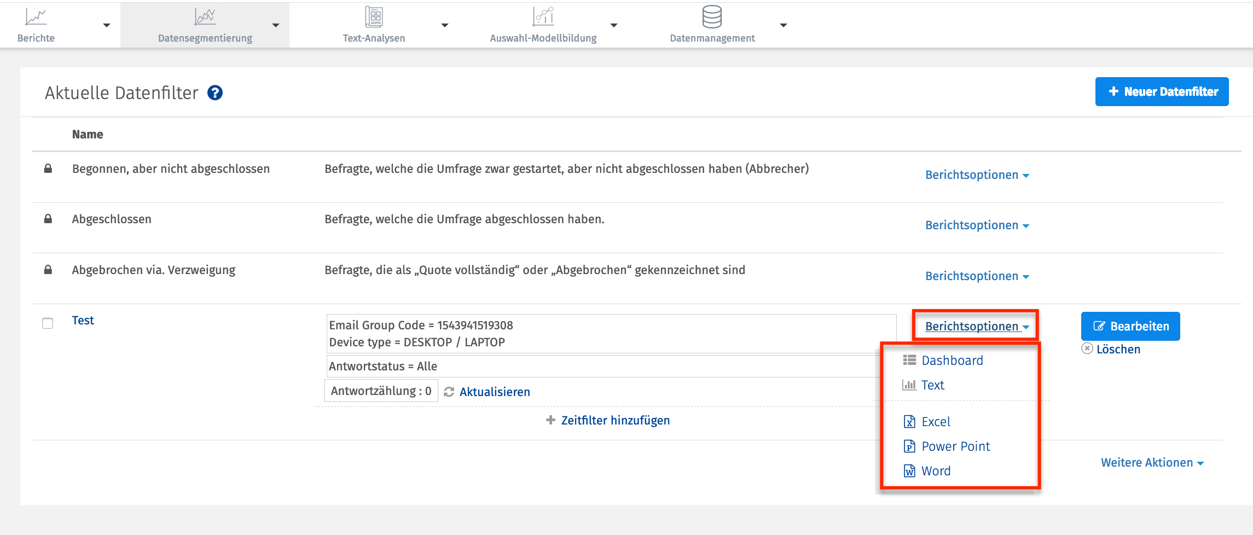Click the bar chart icon beside Text
This screenshot has width=1253, height=535.
(x=909, y=385)
